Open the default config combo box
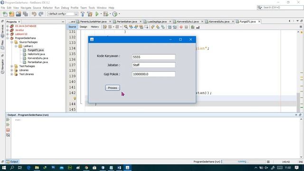 pyautogui.click(x=63, y=14)
